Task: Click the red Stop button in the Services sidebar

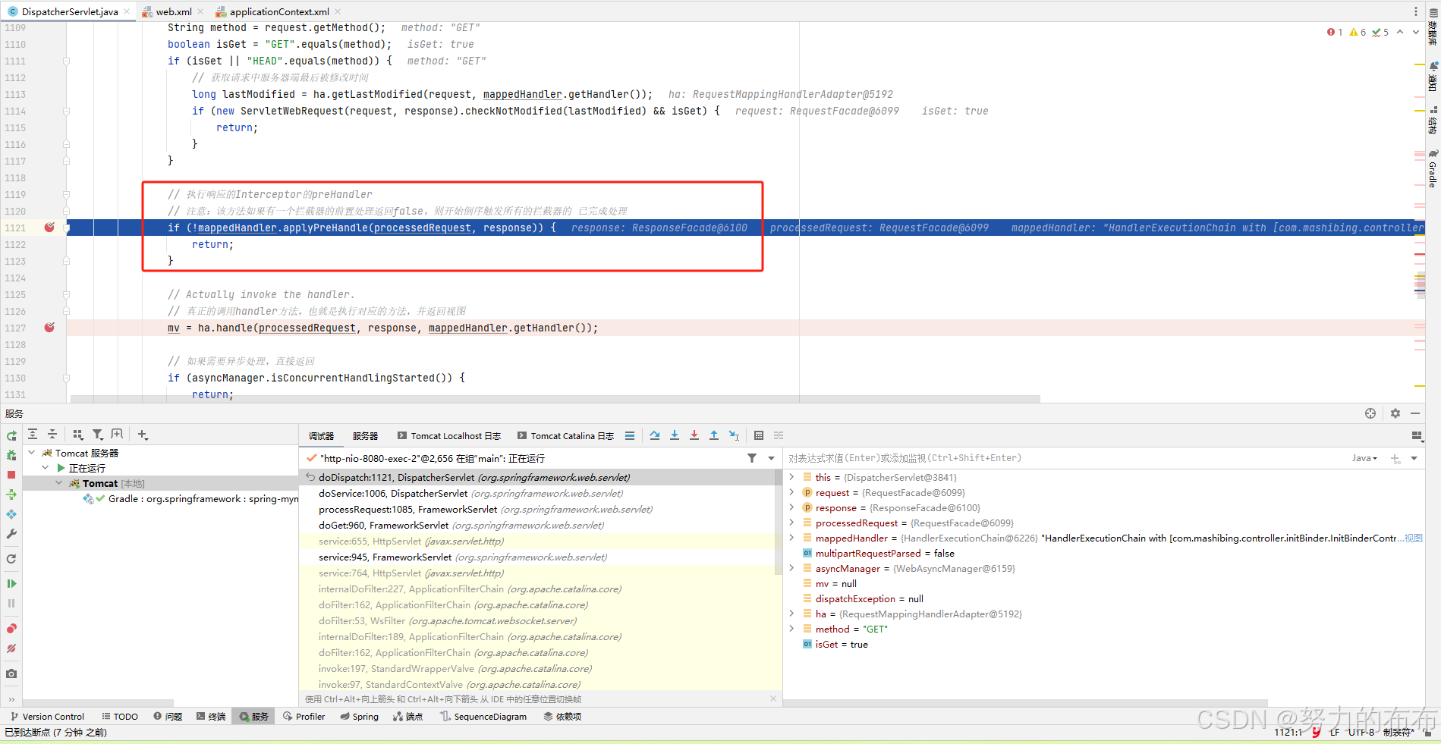Action: click(x=11, y=475)
